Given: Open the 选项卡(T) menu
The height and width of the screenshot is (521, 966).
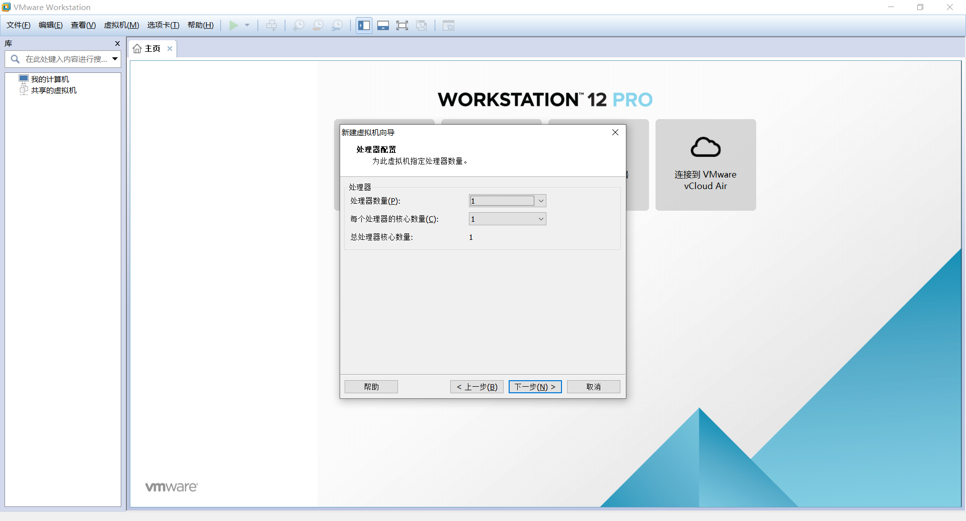Looking at the screenshot, I should [164, 25].
